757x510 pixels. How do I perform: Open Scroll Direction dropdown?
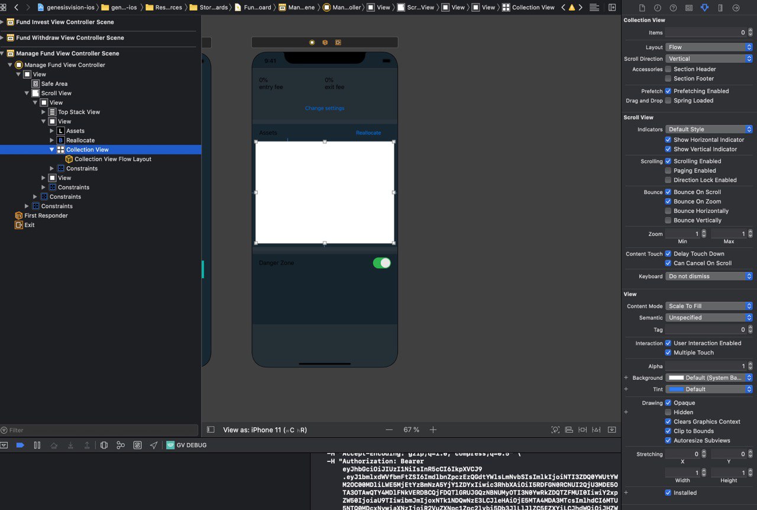coord(709,59)
